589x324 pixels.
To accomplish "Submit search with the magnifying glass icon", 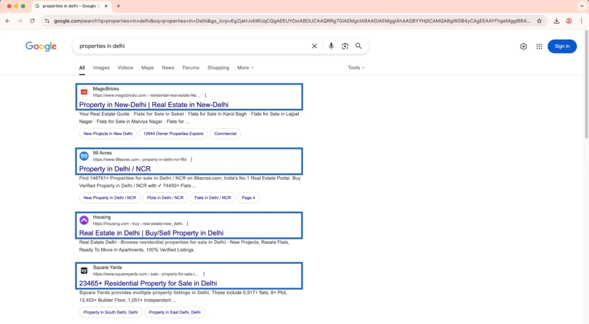I will click(x=359, y=46).
